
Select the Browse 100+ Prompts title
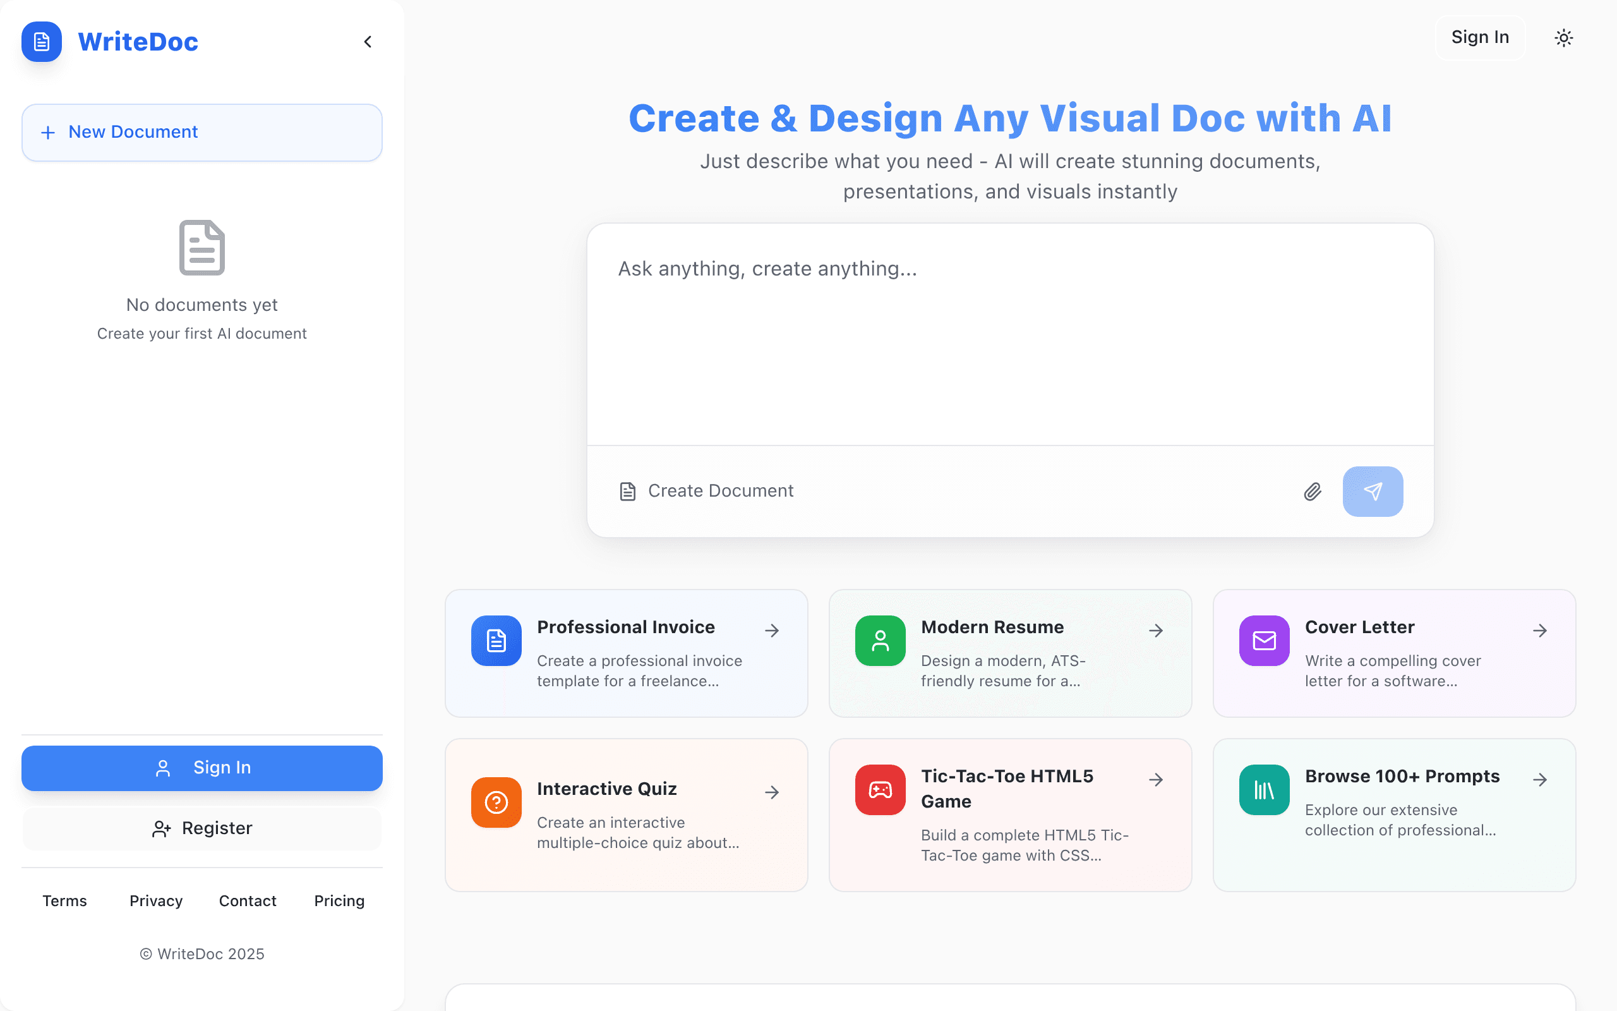coord(1402,777)
